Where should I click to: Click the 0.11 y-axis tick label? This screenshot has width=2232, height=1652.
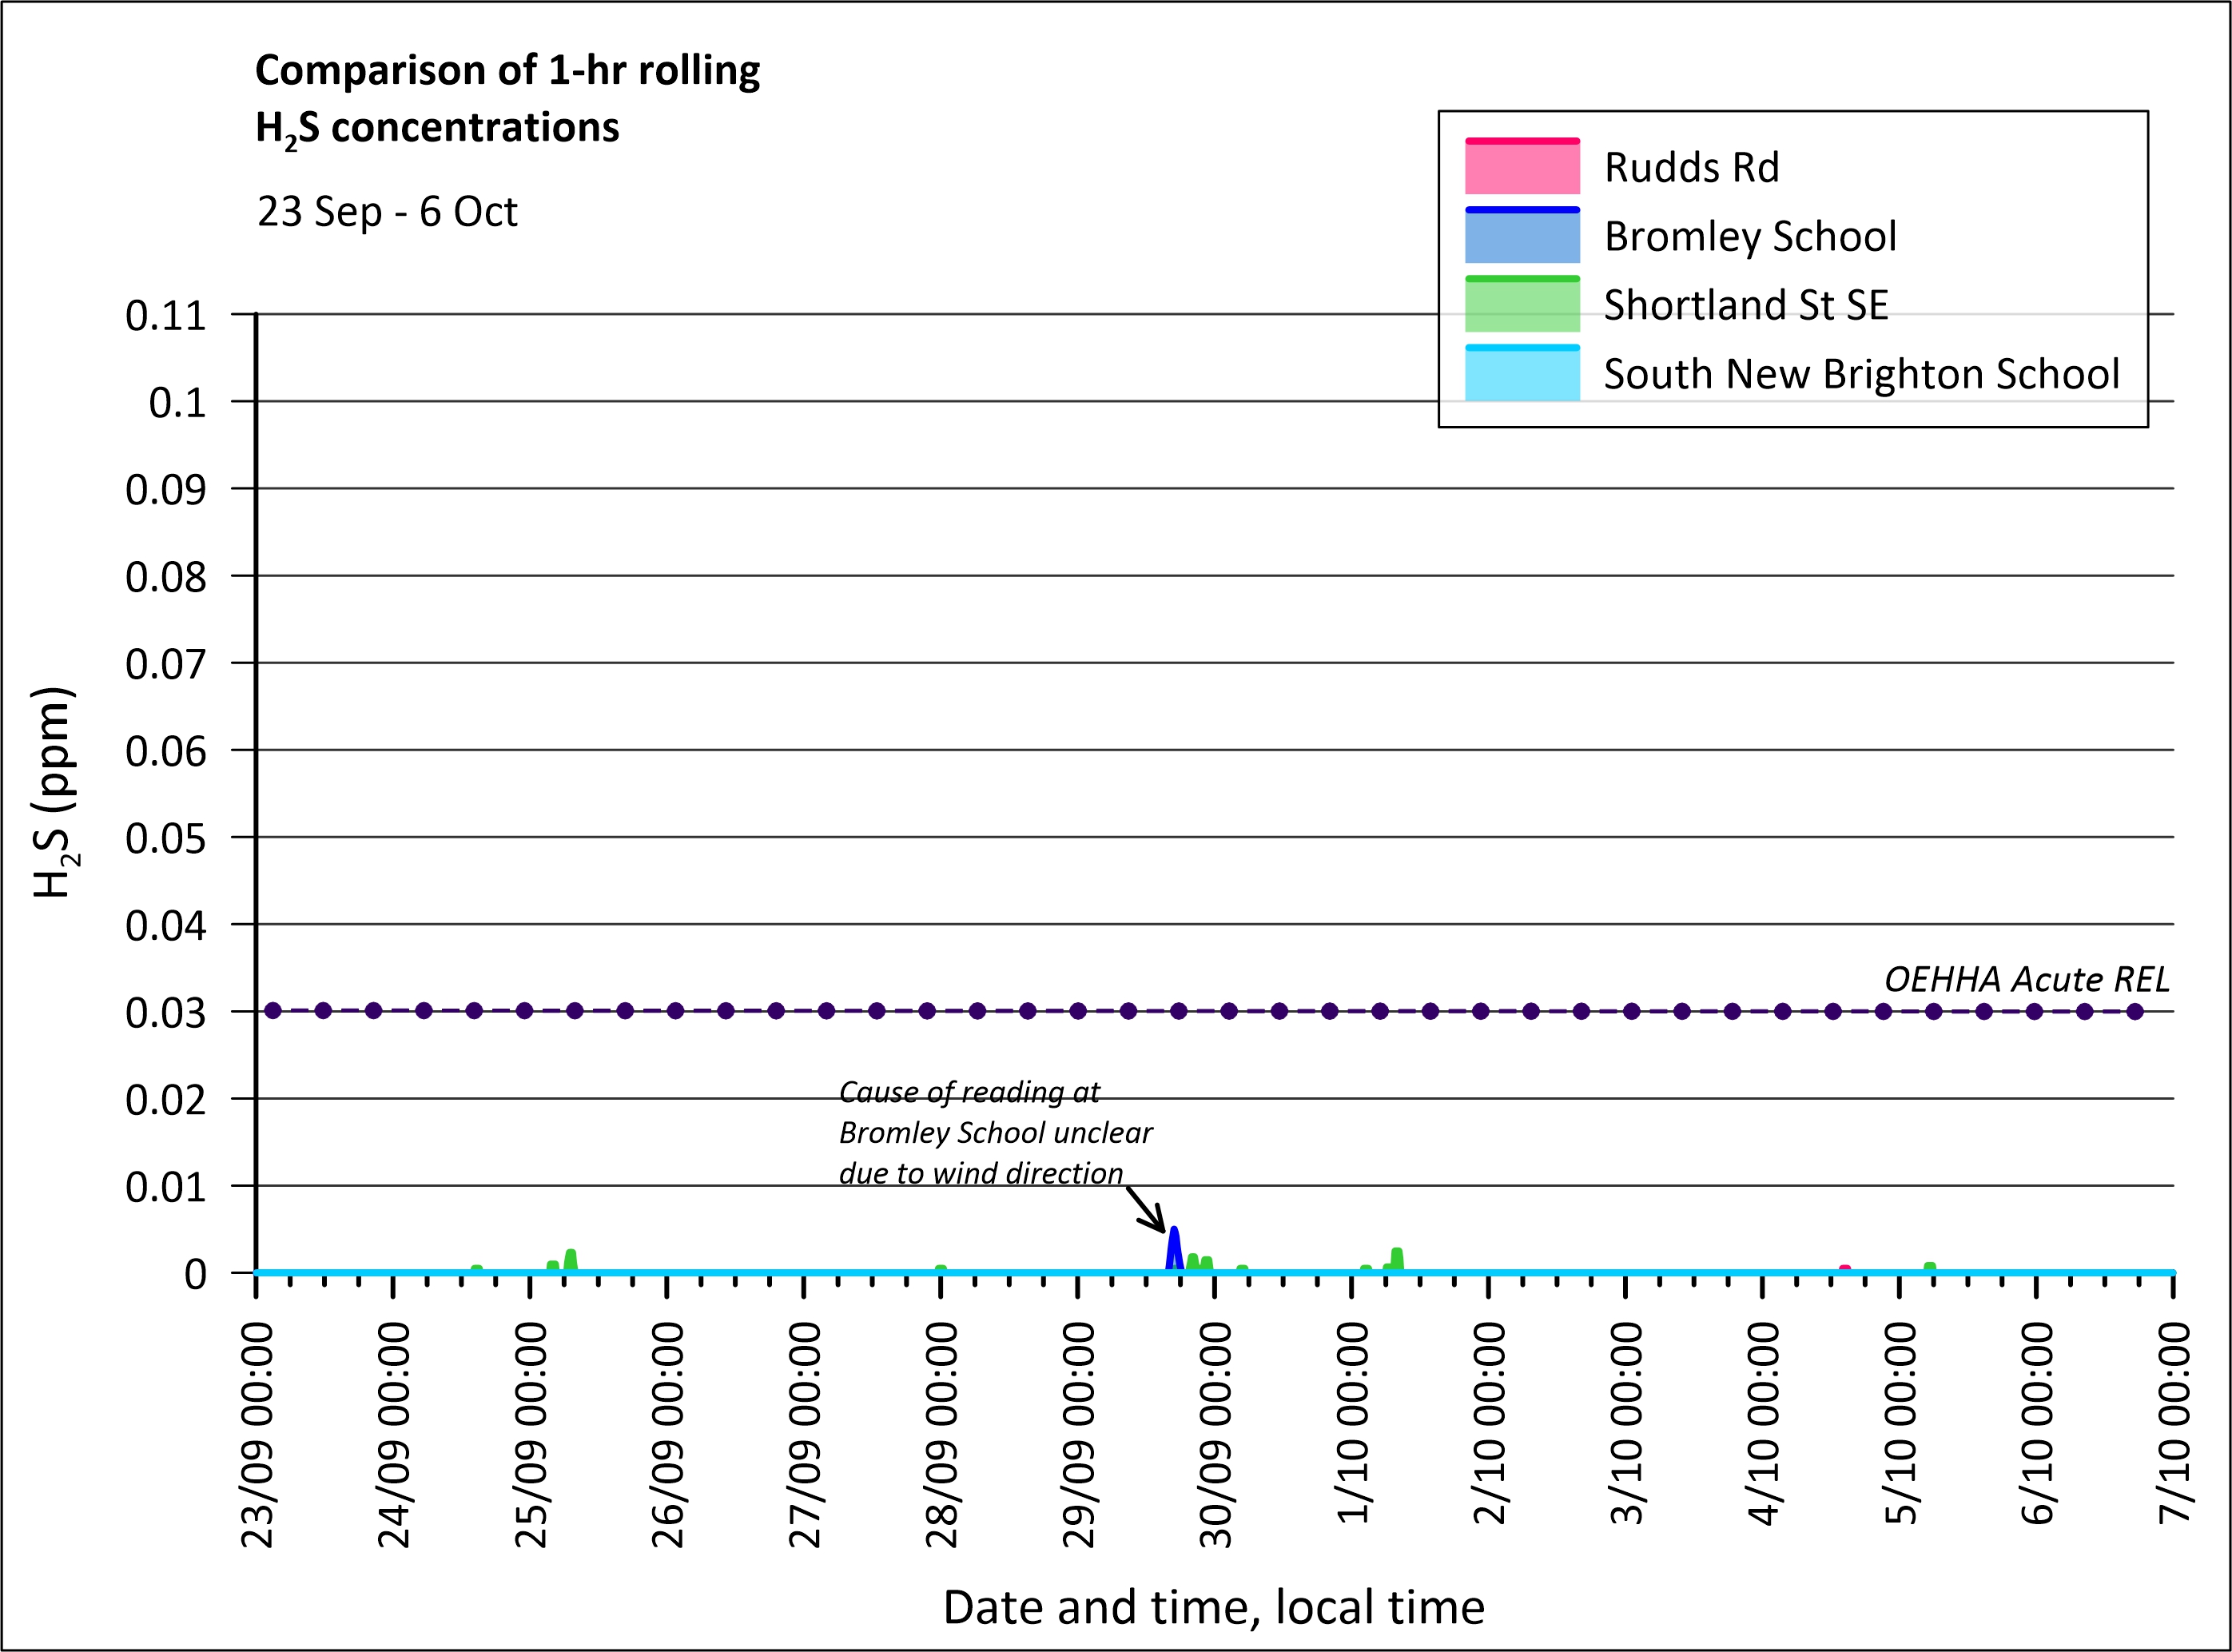point(165,316)
